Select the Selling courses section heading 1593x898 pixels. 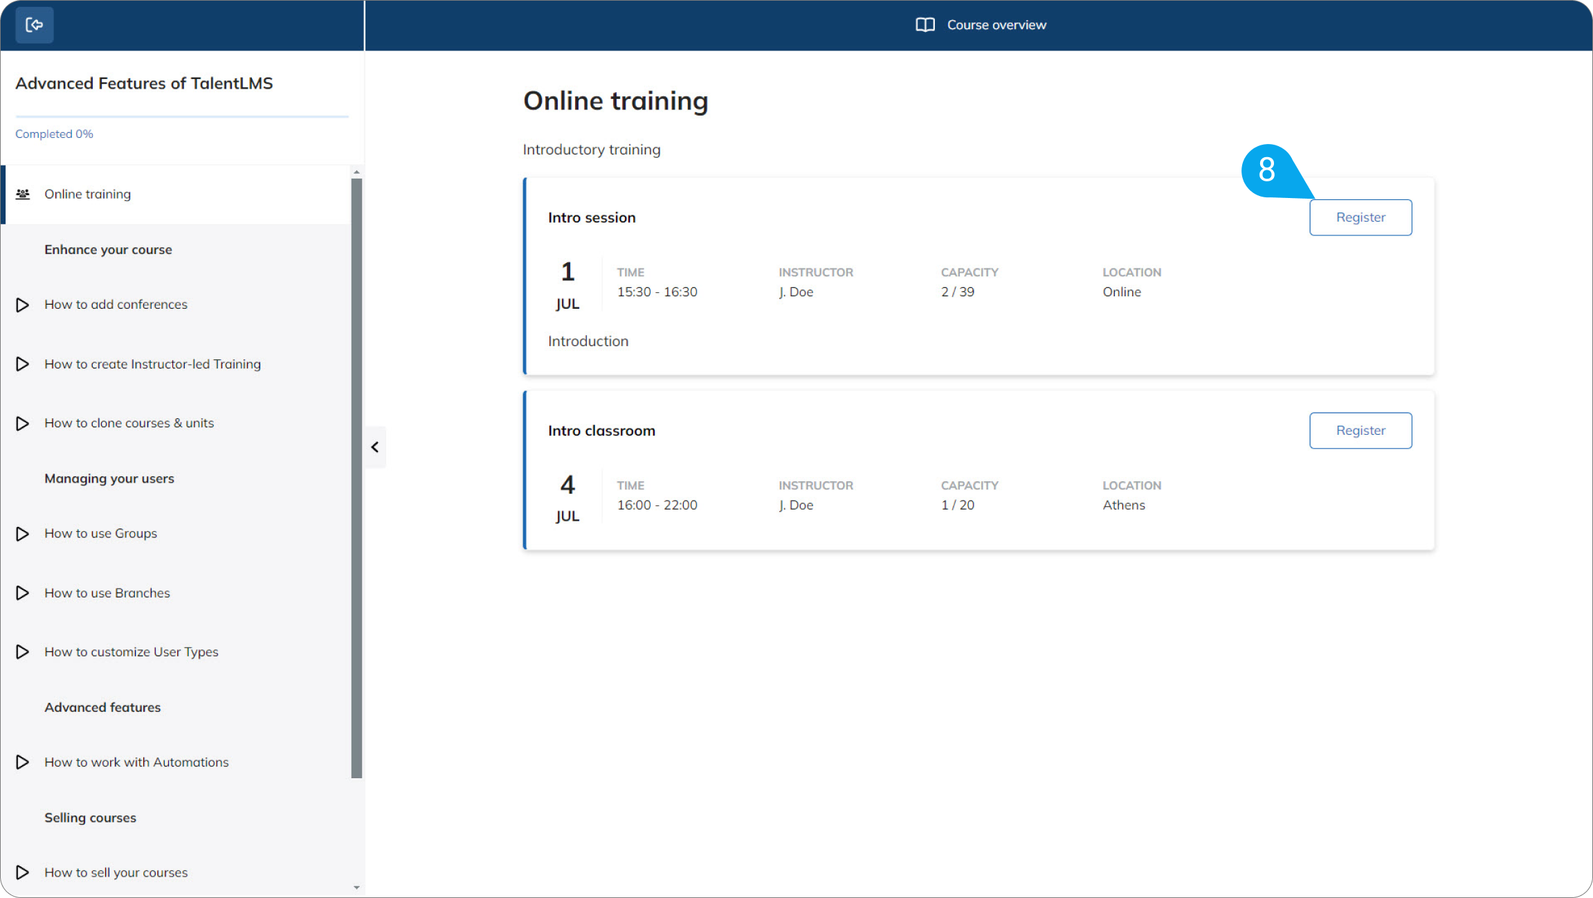click(x=90, y=817)
